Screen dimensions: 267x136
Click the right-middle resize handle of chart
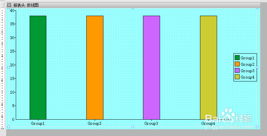click(257, 67)
